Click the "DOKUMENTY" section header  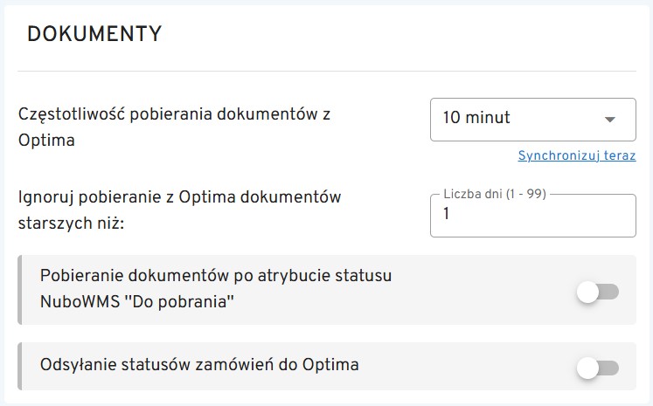(94, 34)
